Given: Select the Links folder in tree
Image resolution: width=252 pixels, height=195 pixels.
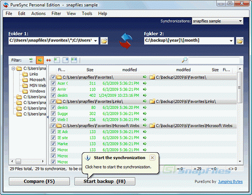Looking at the screenshot, I should click(x=34, y=74).
